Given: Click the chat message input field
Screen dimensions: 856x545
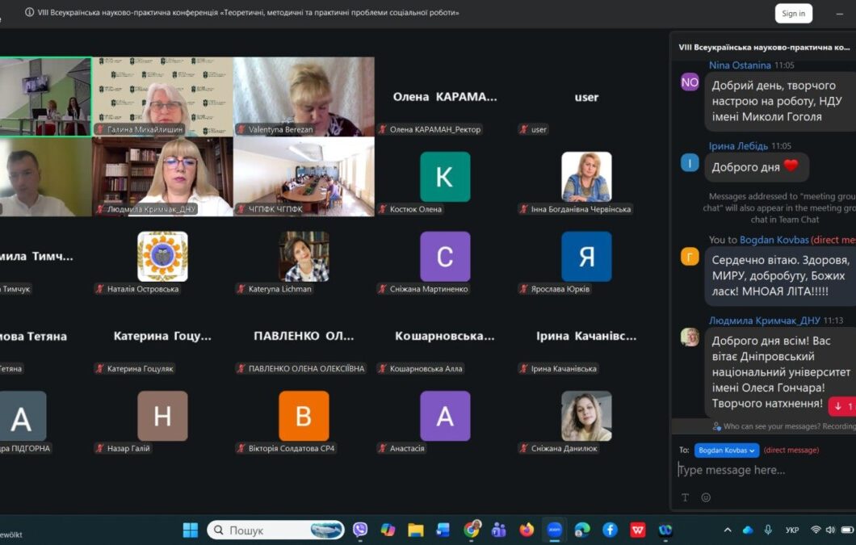Looking at the screenshot, I should tap(766, 470).
